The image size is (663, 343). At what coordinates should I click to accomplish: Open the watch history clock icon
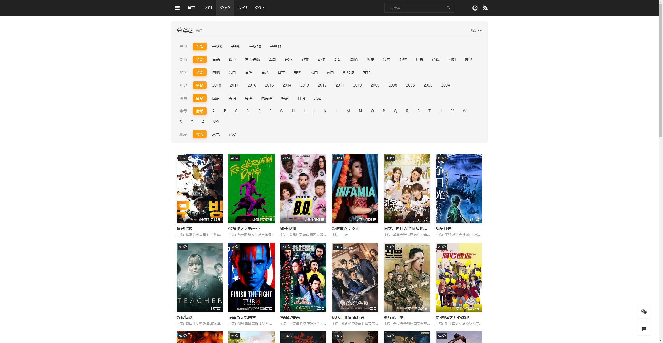[475, 8]
